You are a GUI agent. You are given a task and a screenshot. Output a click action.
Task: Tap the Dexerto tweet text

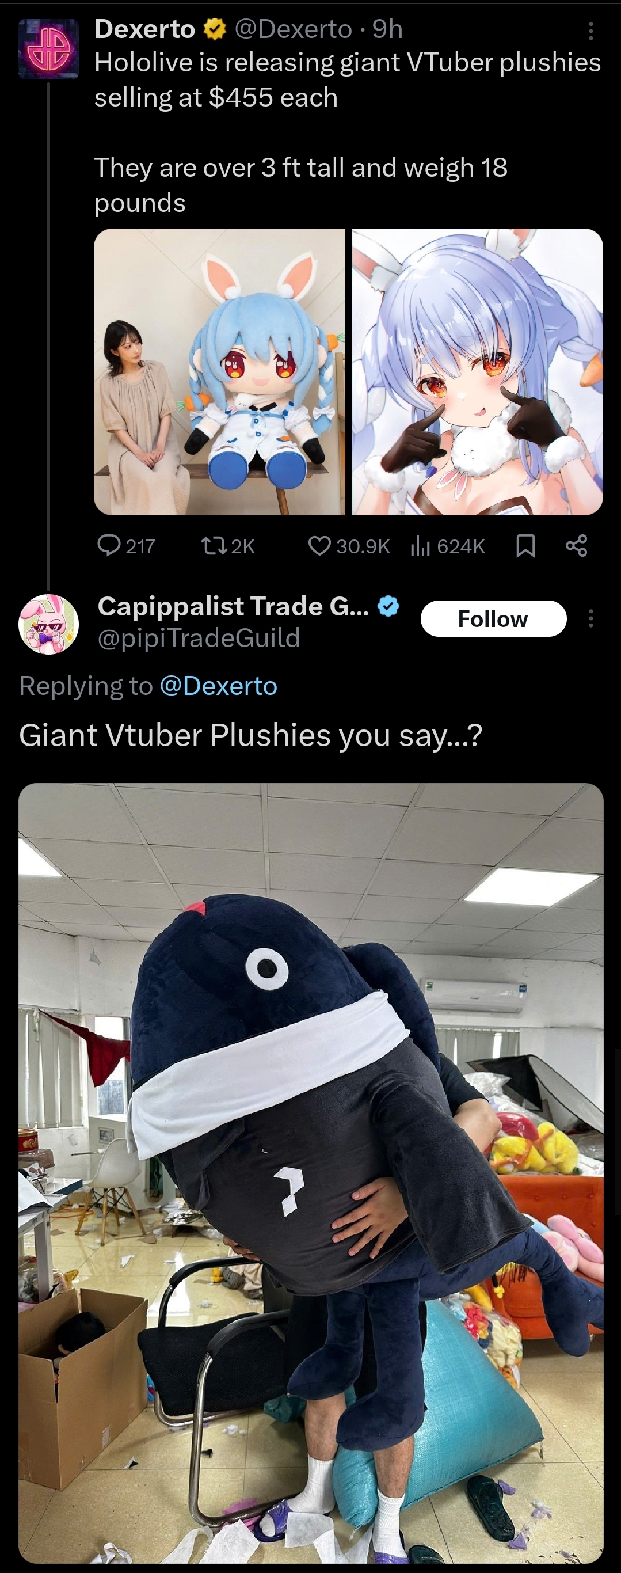coord(348,132)
